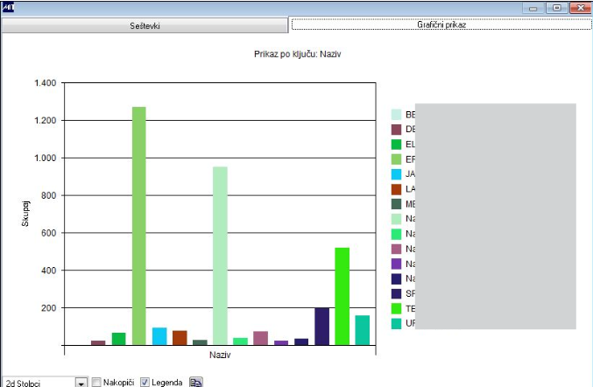Click chart title 'Prikaz po ključu: Naziv'
This screenshot has height=387, width=593.
pos(297,54)
